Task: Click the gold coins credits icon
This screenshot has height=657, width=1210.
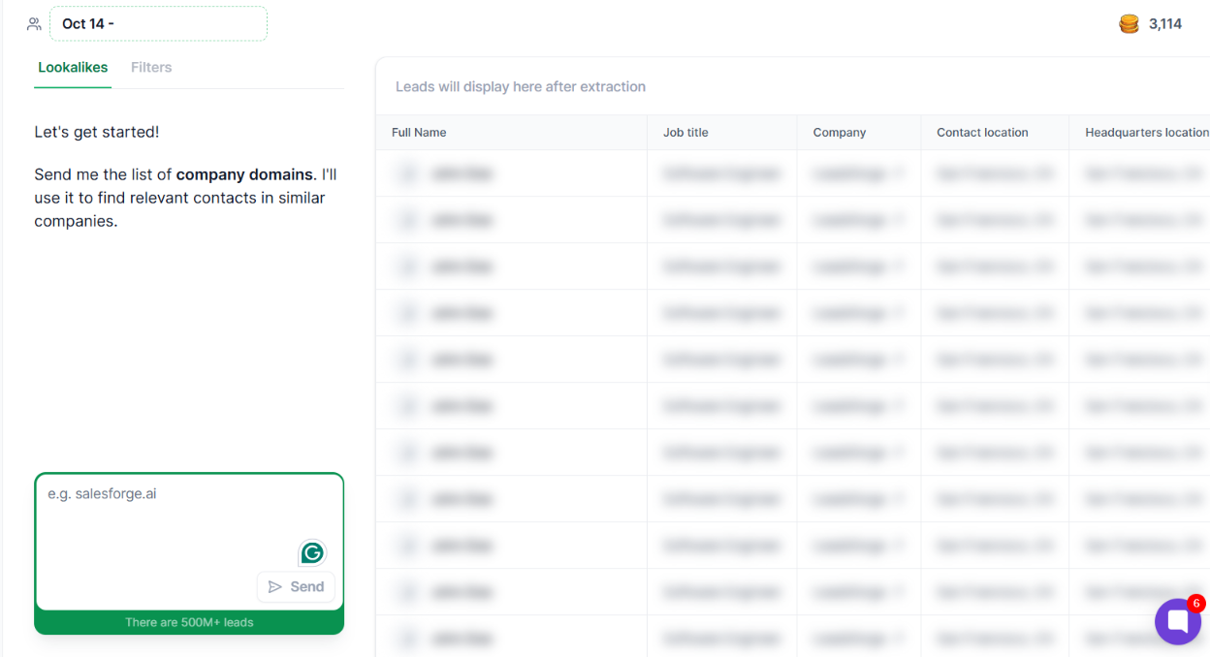Action: [1129, 24]
